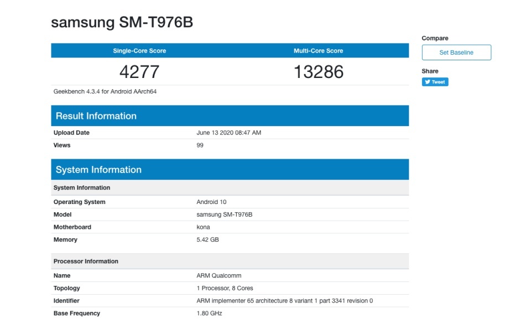Click the ARM implementer 65 identifier text
This screenshot has height=324, width=520.
click(x=284, y=301)
